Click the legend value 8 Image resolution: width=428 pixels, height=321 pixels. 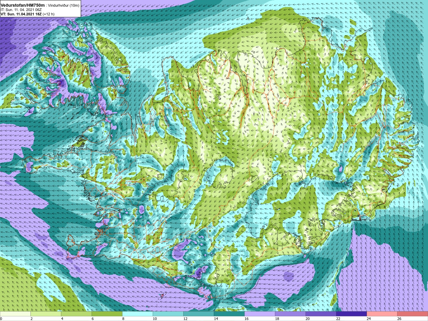click(123, 319)
